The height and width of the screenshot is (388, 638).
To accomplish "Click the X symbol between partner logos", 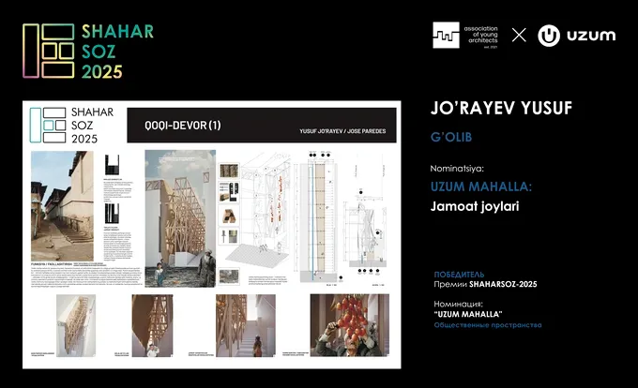I will tap(519, 36).
